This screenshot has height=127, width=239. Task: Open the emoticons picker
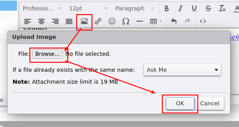112,21
